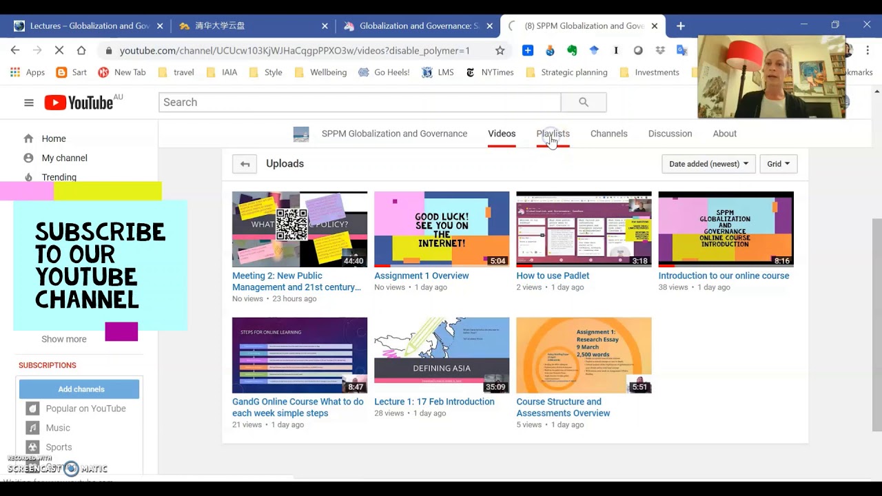Viewport: 882px width, 496px height.
Task: Click the browser address bar URL
Action: click(294, 50)
